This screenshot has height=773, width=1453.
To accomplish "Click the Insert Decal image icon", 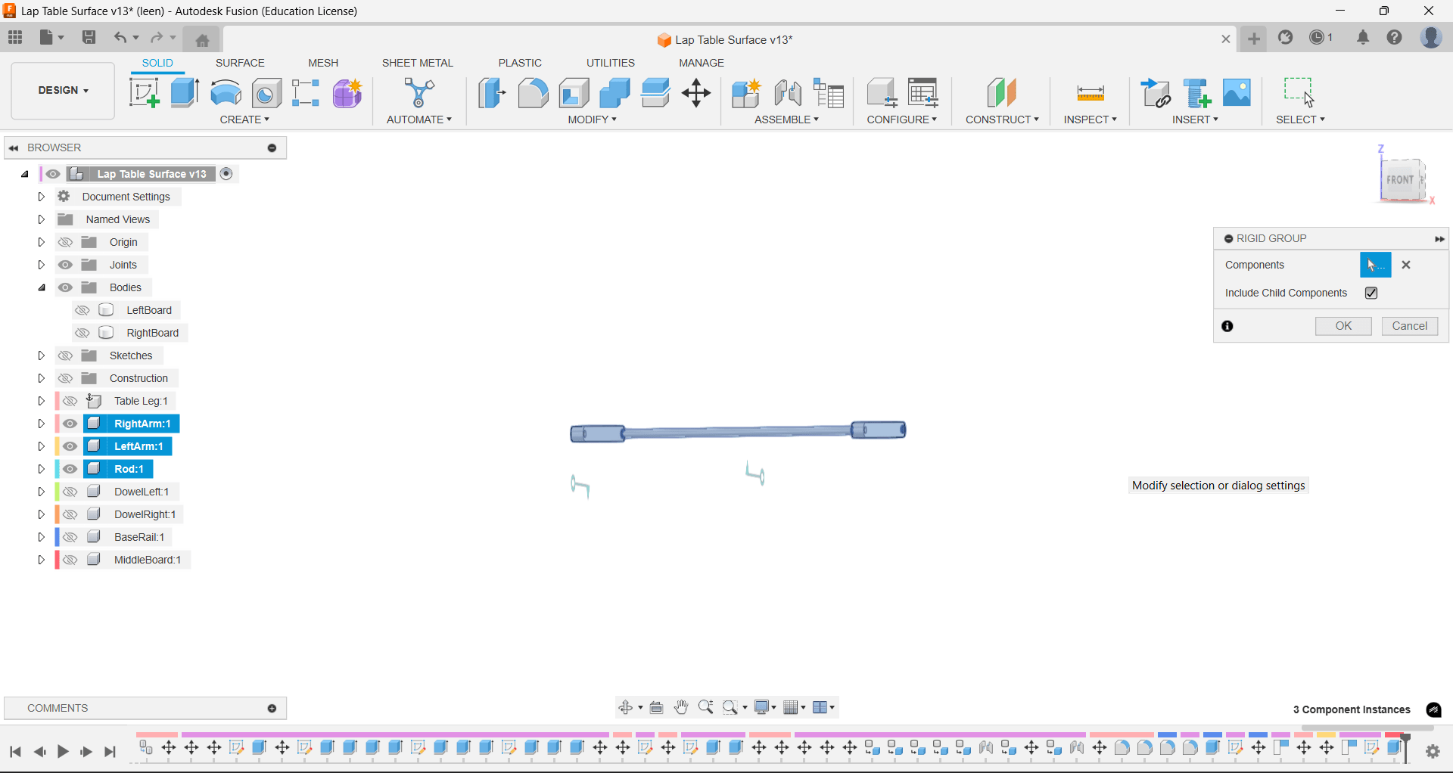I will tap(1237, 93).
